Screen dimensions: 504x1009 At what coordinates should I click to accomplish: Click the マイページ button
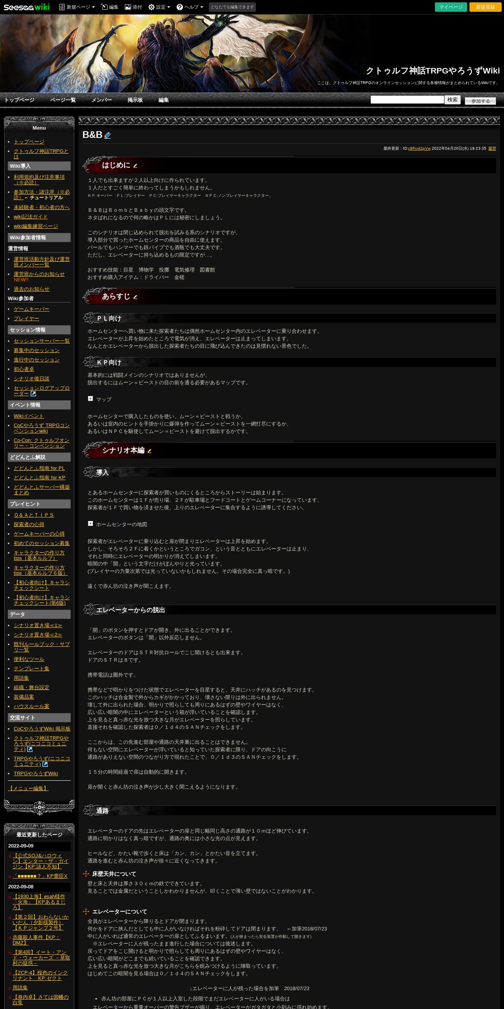point(451,7)
